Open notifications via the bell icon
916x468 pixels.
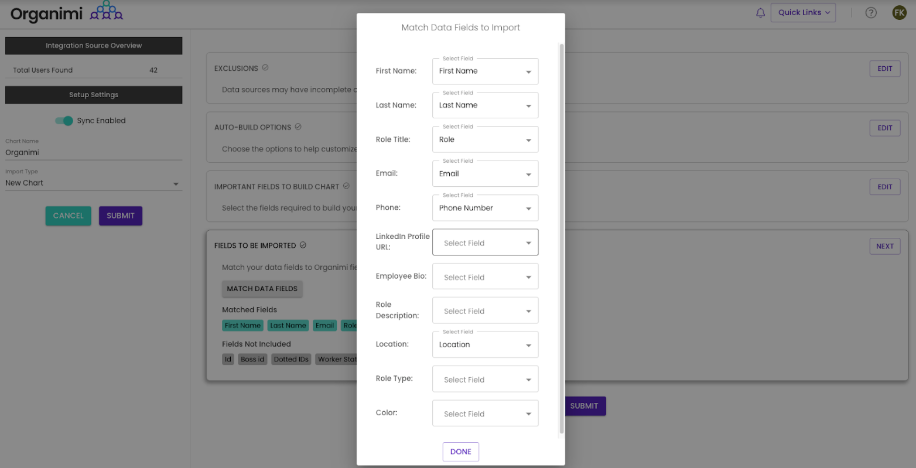point(760,12)
